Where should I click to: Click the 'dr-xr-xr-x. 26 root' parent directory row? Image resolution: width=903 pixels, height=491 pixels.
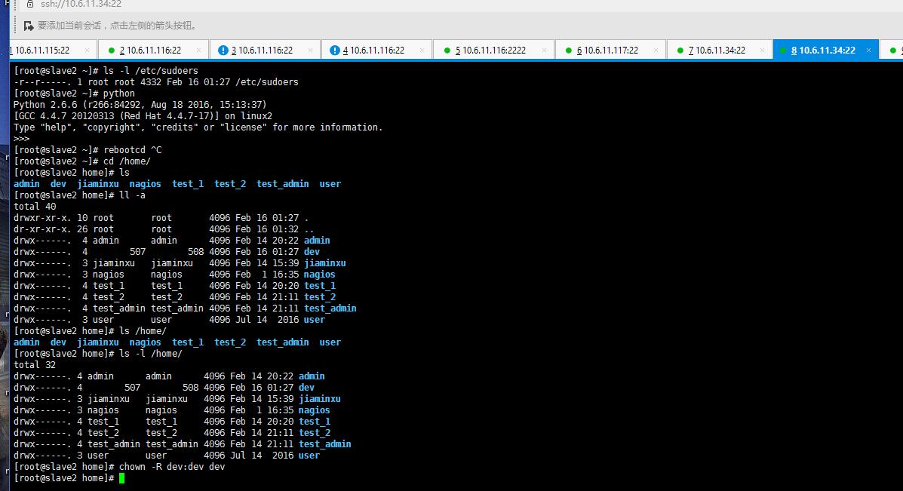(x=164, y=229)
